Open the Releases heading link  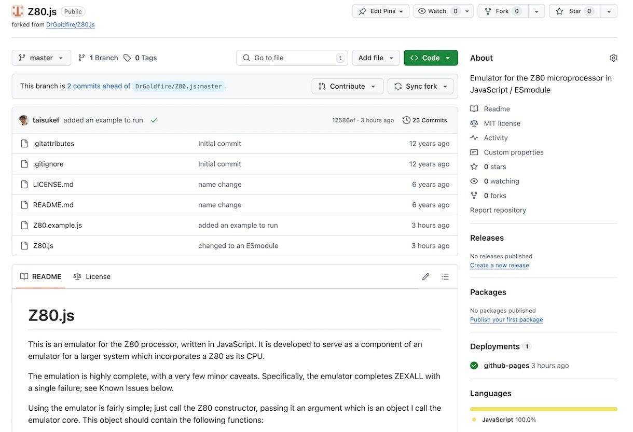[487, 238]
